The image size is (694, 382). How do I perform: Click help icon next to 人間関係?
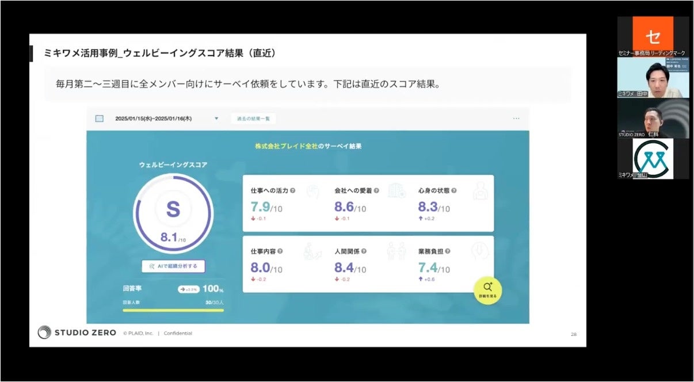click(x=364, y=251)
